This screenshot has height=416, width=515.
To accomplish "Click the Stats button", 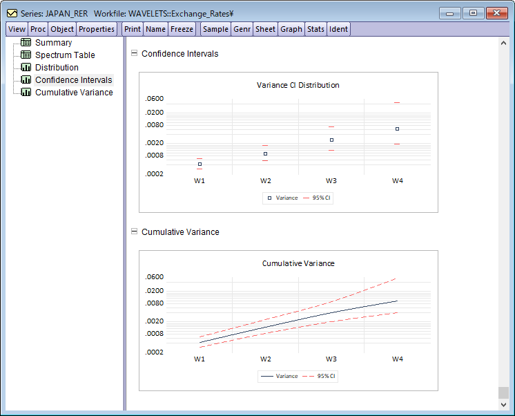I will pyautogui.click(x=315, y=29).
